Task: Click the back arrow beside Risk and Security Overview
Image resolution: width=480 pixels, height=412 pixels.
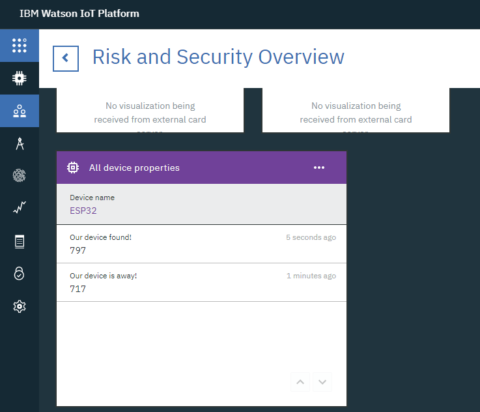Action: tap(66, 59)
